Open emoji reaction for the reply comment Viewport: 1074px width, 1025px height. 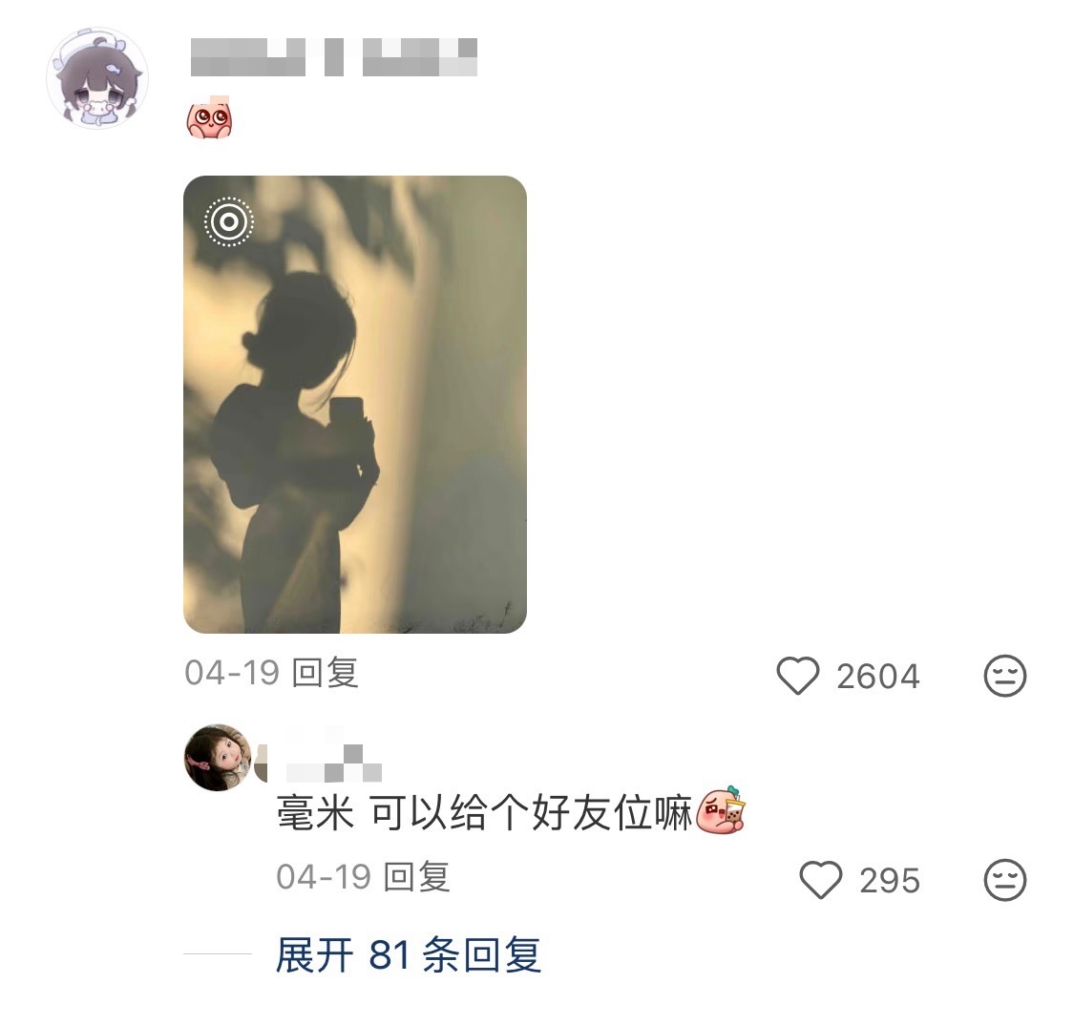[1005, 880]
